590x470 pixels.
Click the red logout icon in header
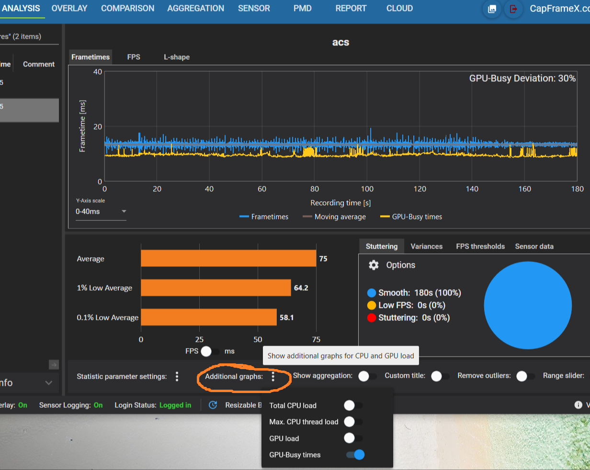tap(513, 9)
